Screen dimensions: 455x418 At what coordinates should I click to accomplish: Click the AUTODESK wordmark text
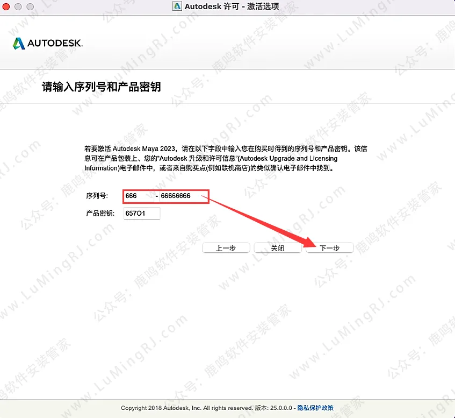click(55, 44)
